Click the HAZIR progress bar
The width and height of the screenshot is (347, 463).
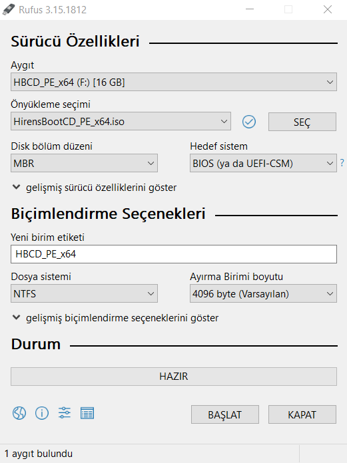[x=174, y=377]
